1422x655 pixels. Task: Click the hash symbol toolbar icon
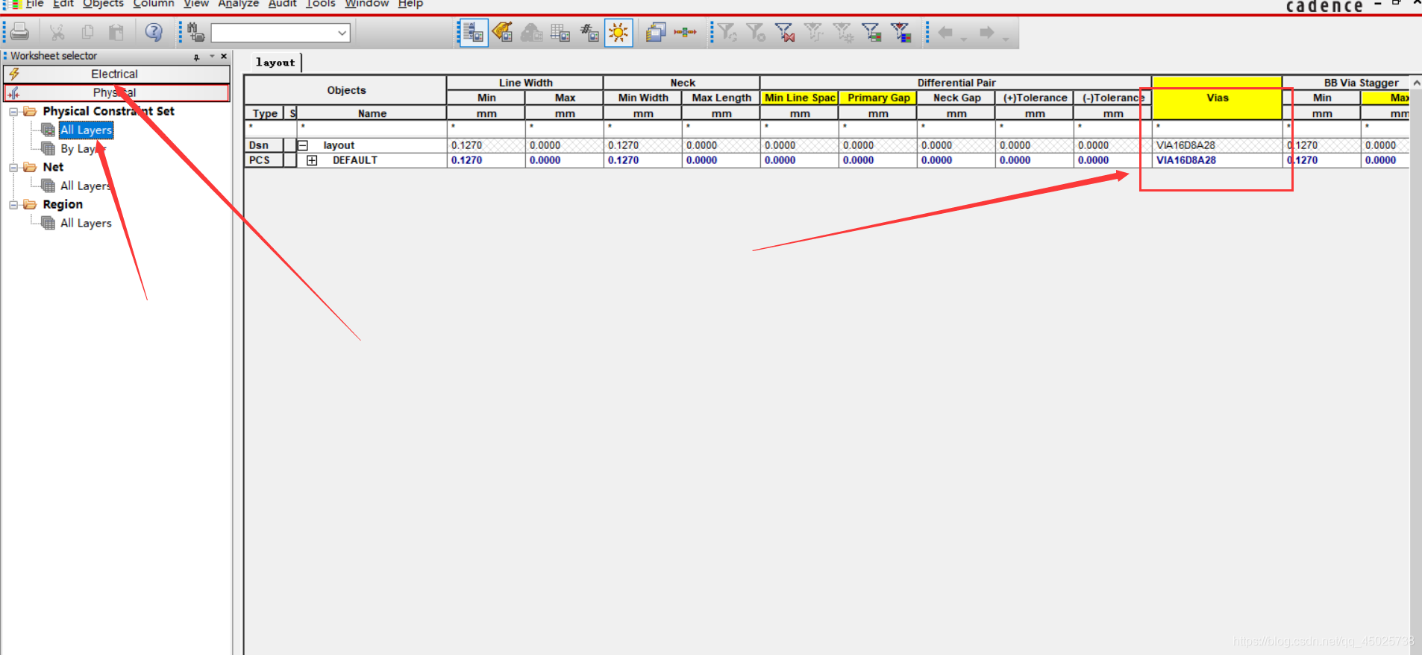coord(589,32)
